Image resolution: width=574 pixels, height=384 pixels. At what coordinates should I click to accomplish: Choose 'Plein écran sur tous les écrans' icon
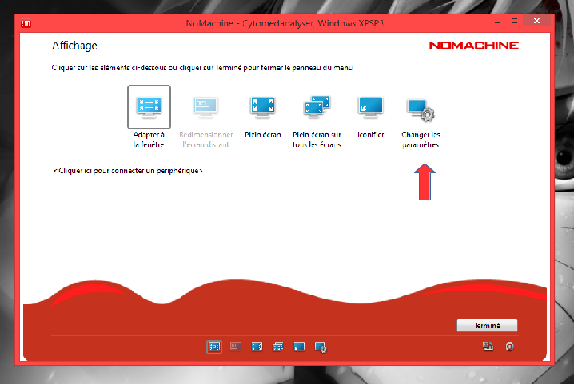[317, 107]
